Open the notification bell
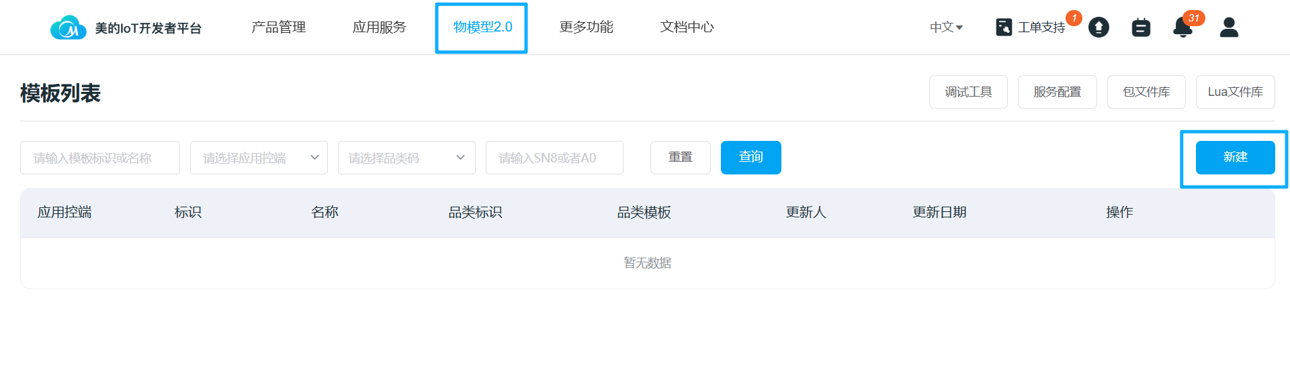 pos(1182,28)
